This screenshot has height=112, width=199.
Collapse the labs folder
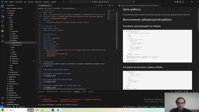(11, 17)
